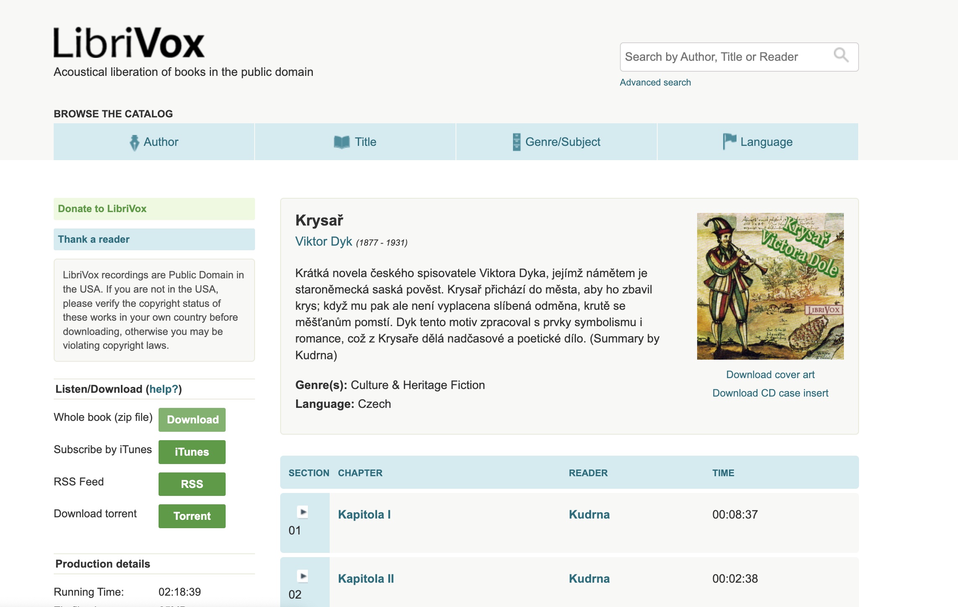
Task: Open reader Kudrna for Kapitola I
Action: (x=589, y=514)
